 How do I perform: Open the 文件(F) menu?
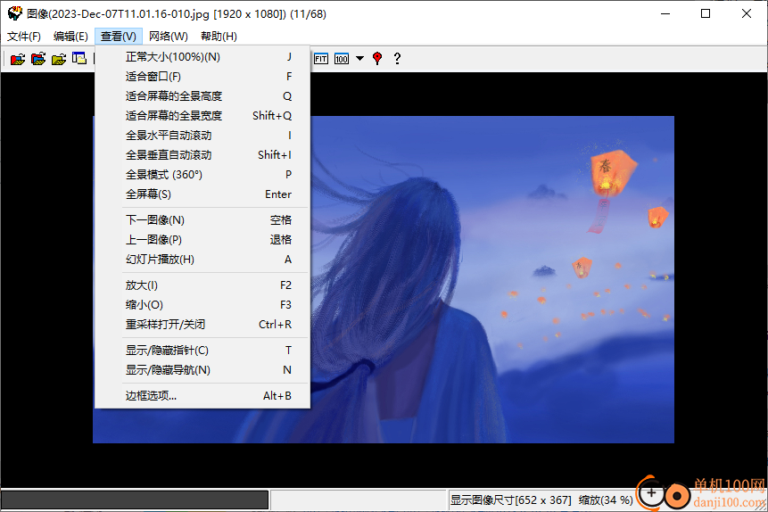(23, 37)
